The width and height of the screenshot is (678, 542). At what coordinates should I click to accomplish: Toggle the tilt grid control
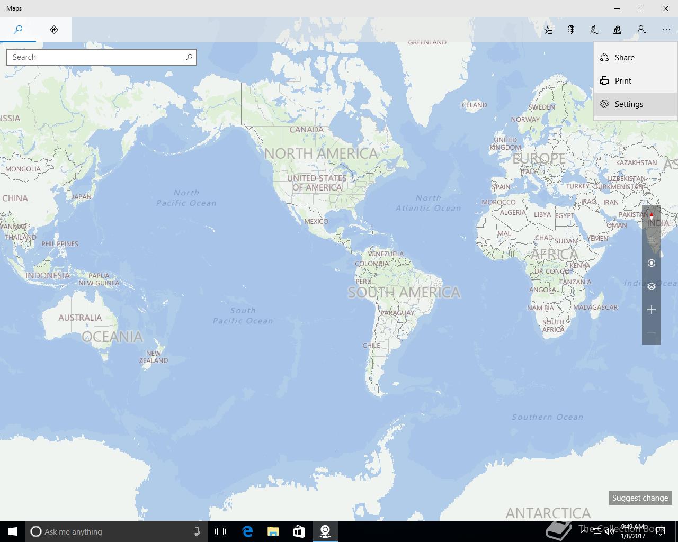pyautogui.click(x=652, y=240)
